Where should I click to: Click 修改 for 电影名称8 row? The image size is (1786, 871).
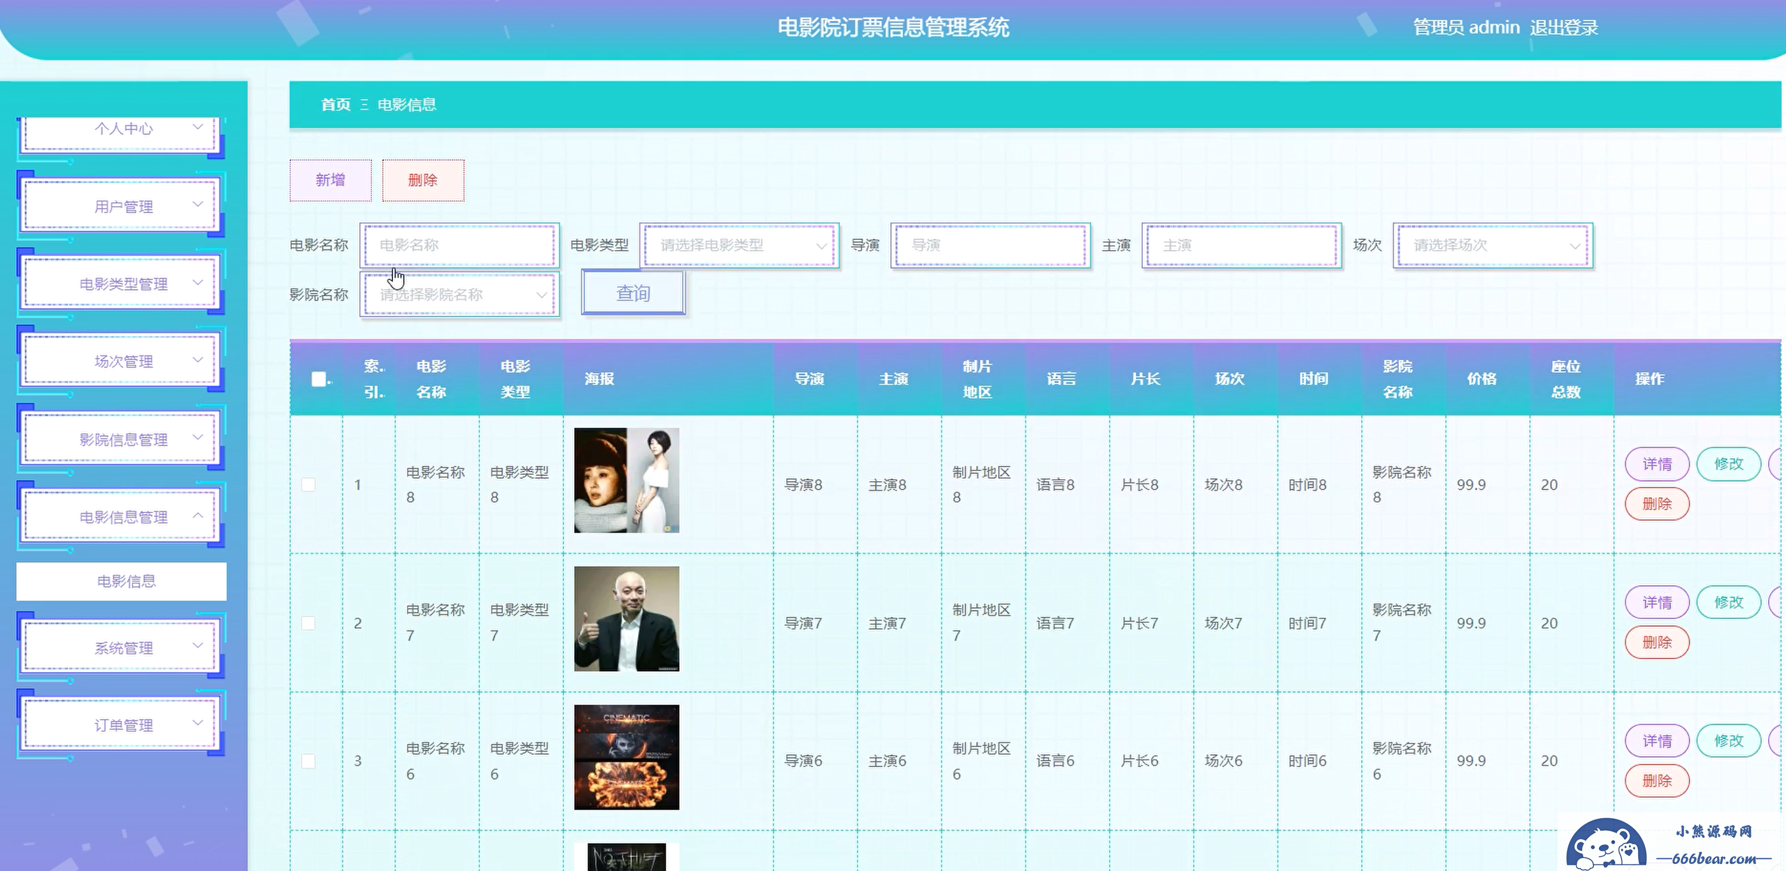click(x=1729, y=464)
